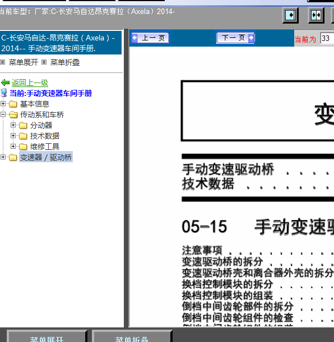The height and width of the screenshot is (342, 334).
Task: Go to previous page with 上一页 button
Action: (150, 38)
